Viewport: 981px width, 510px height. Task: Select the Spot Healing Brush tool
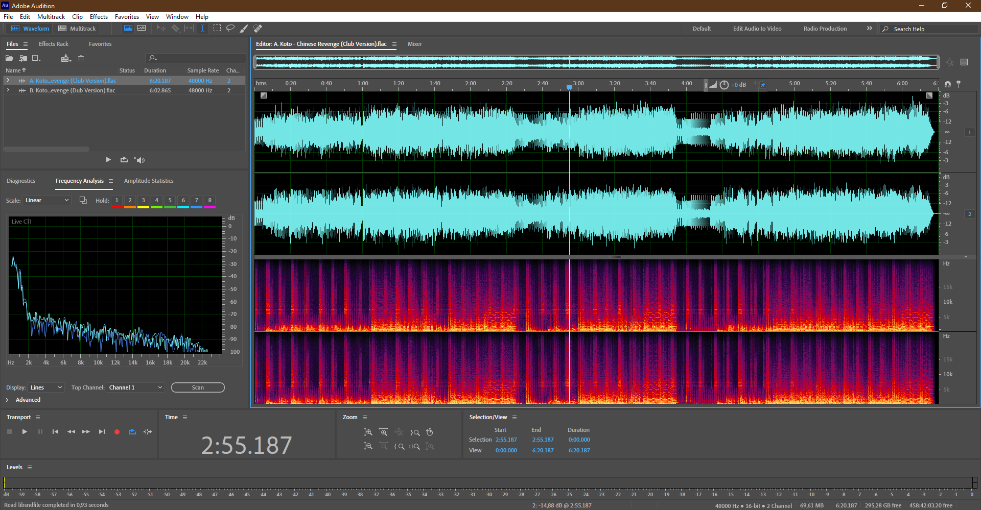click(258, 29)
